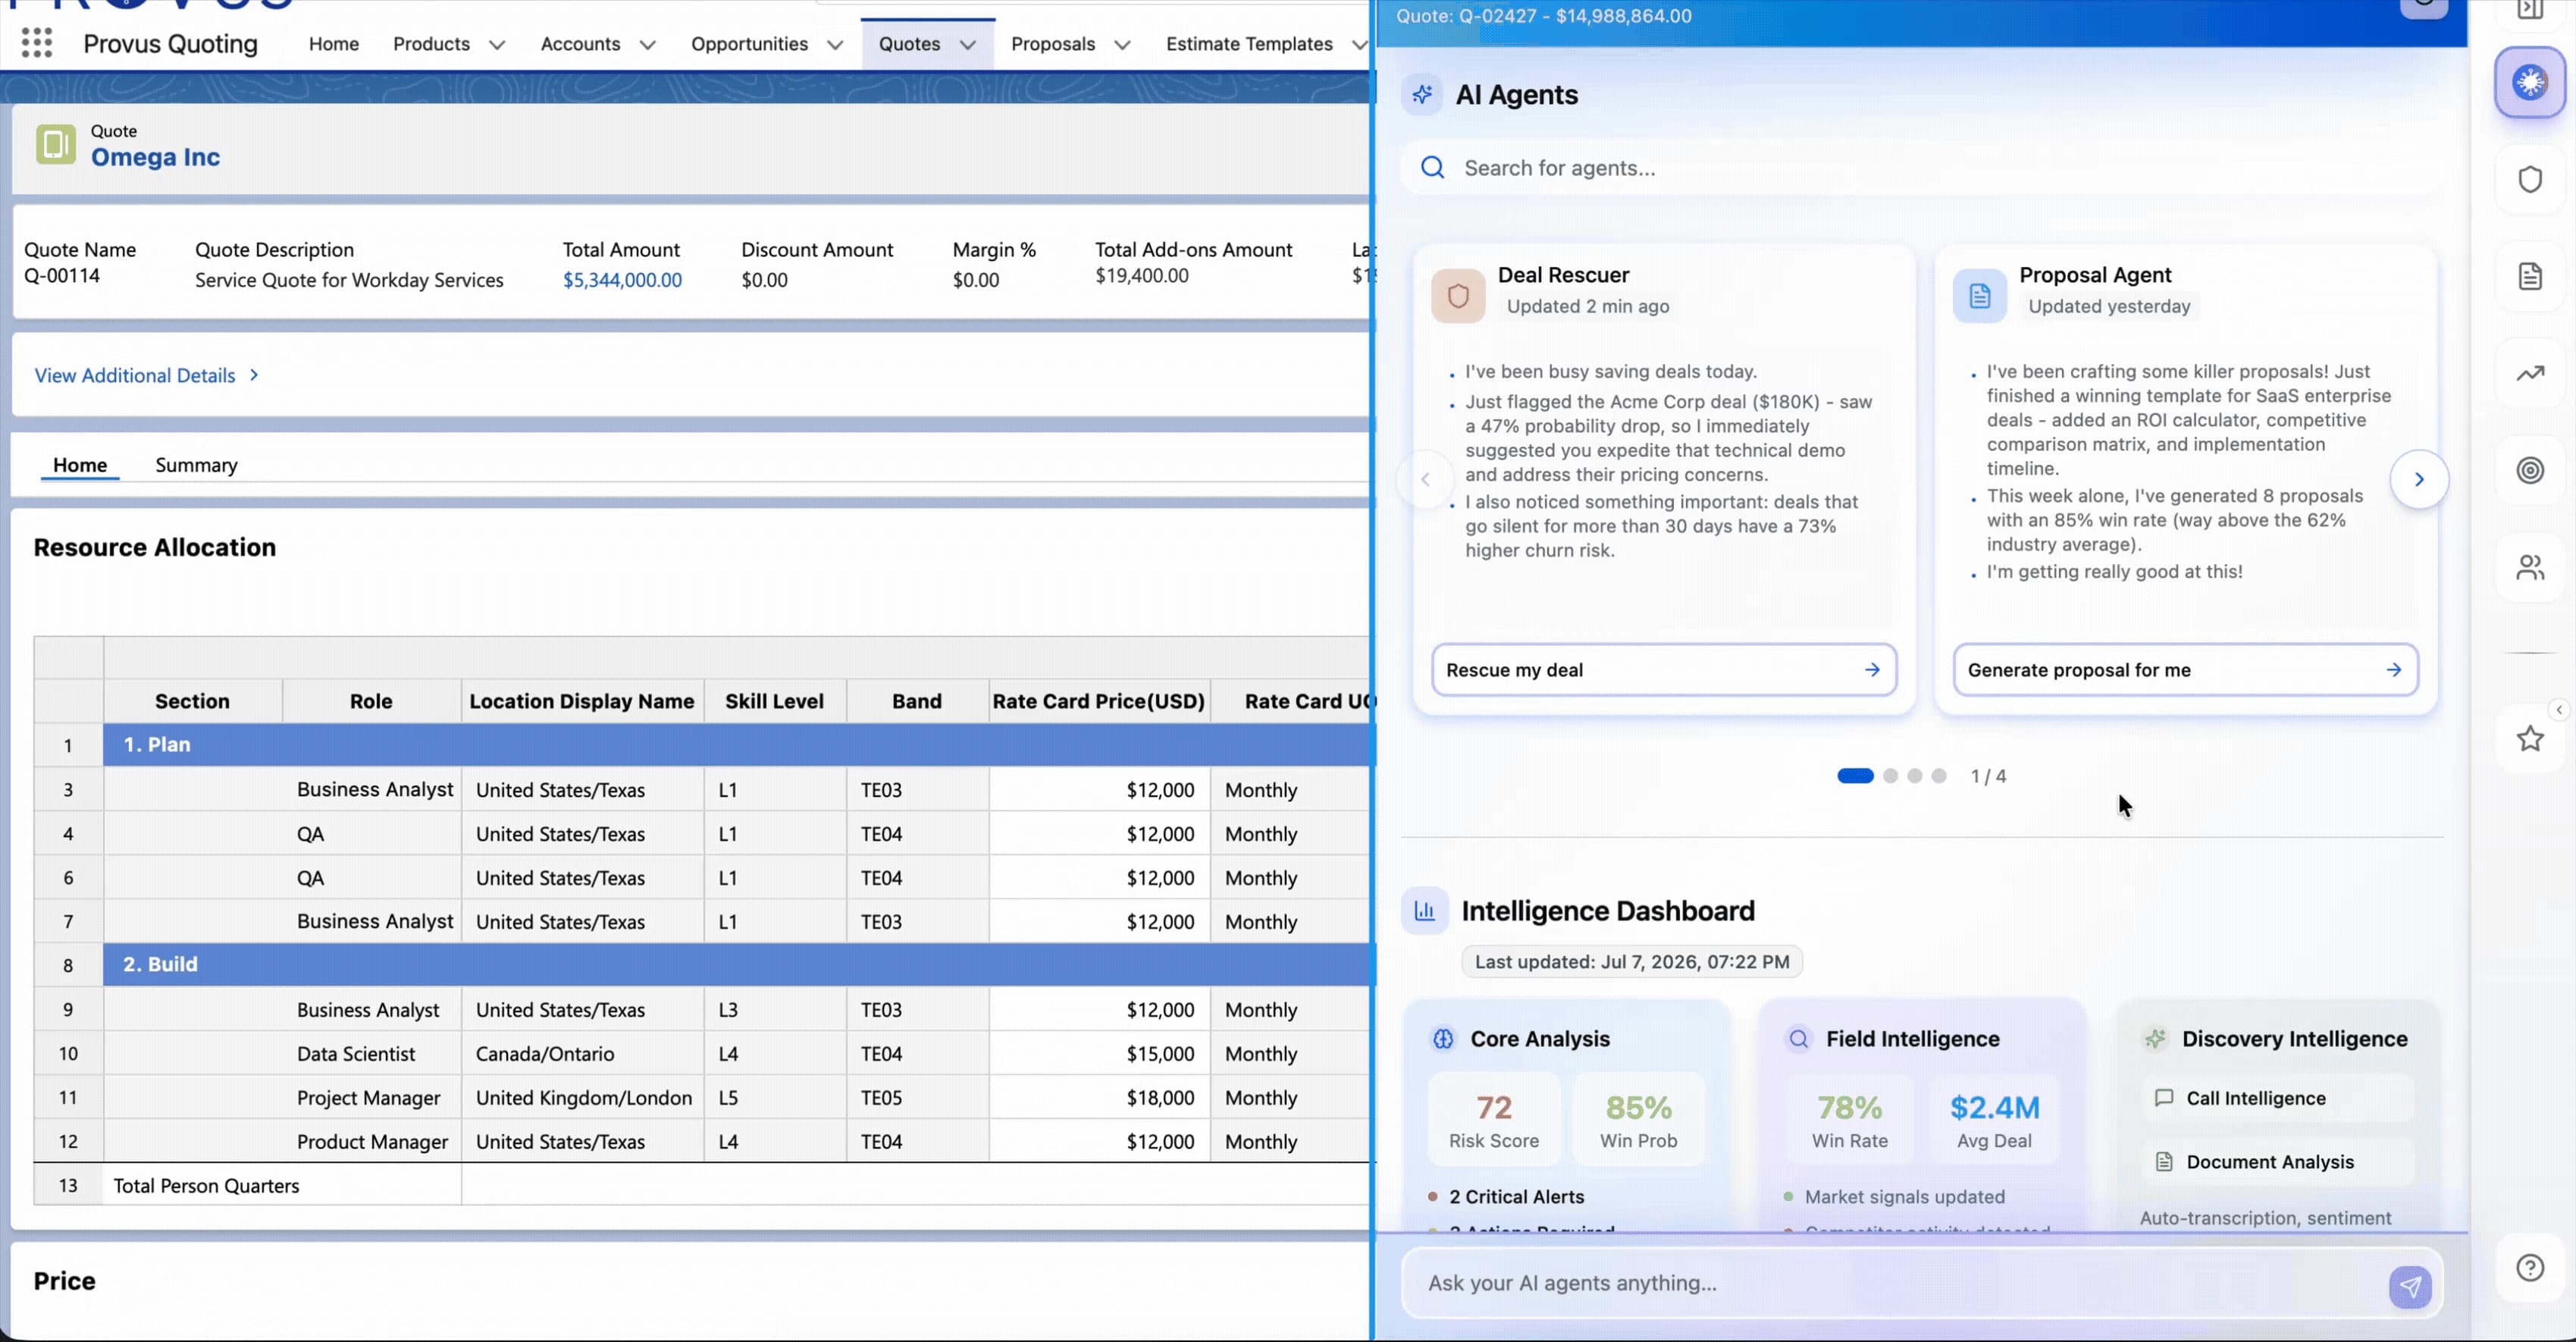Select the 2. Build section row
Image resolution: width=2576 pixels, height=1342 pixels.
738,965
